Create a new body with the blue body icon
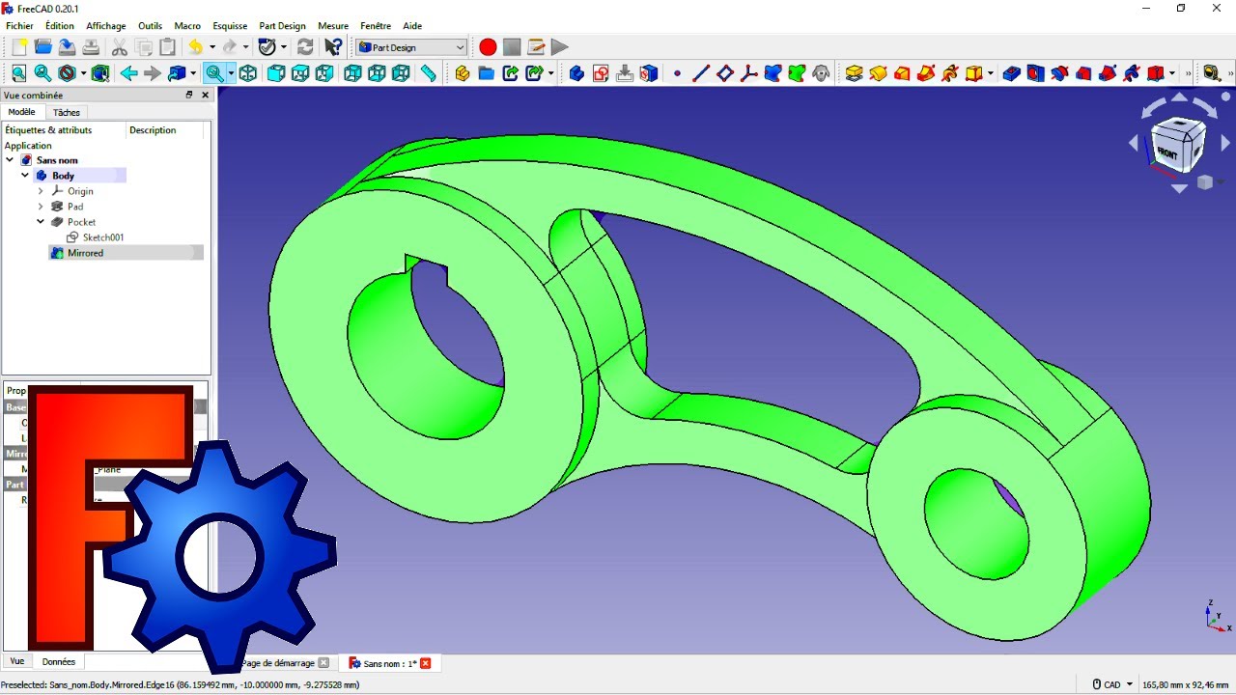 click(576, 73)
